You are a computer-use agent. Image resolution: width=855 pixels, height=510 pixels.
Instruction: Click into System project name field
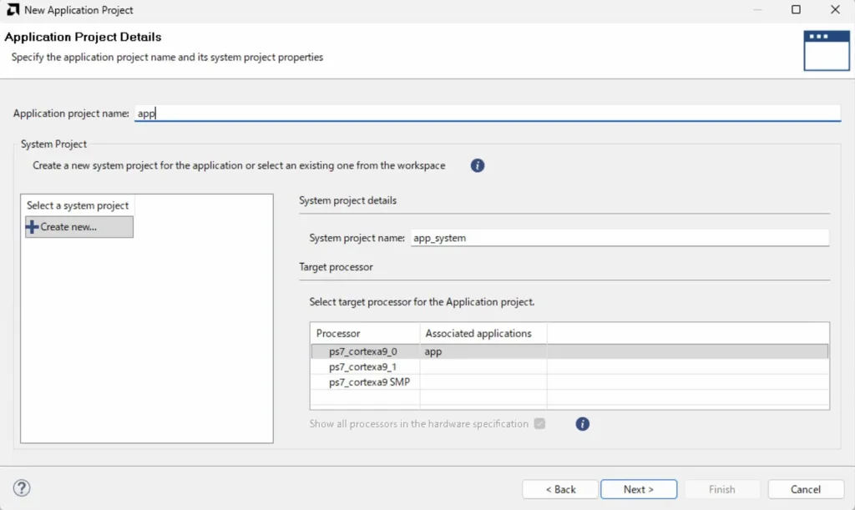tap(619, 238)
